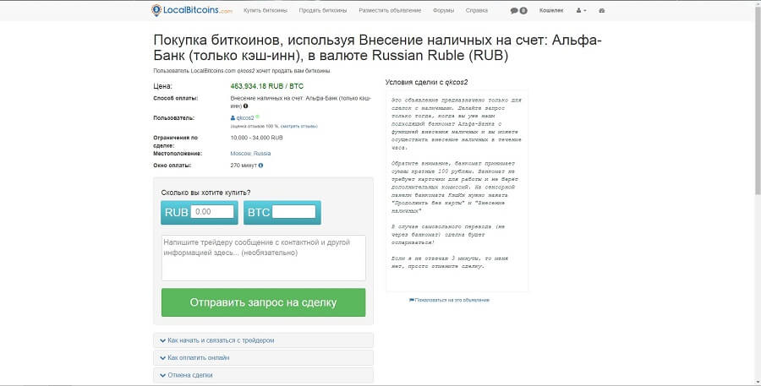The height and width of the screenshot is (386, 761).
Task: Open the user profile dropdown icon
Action: tap(581, 10)
